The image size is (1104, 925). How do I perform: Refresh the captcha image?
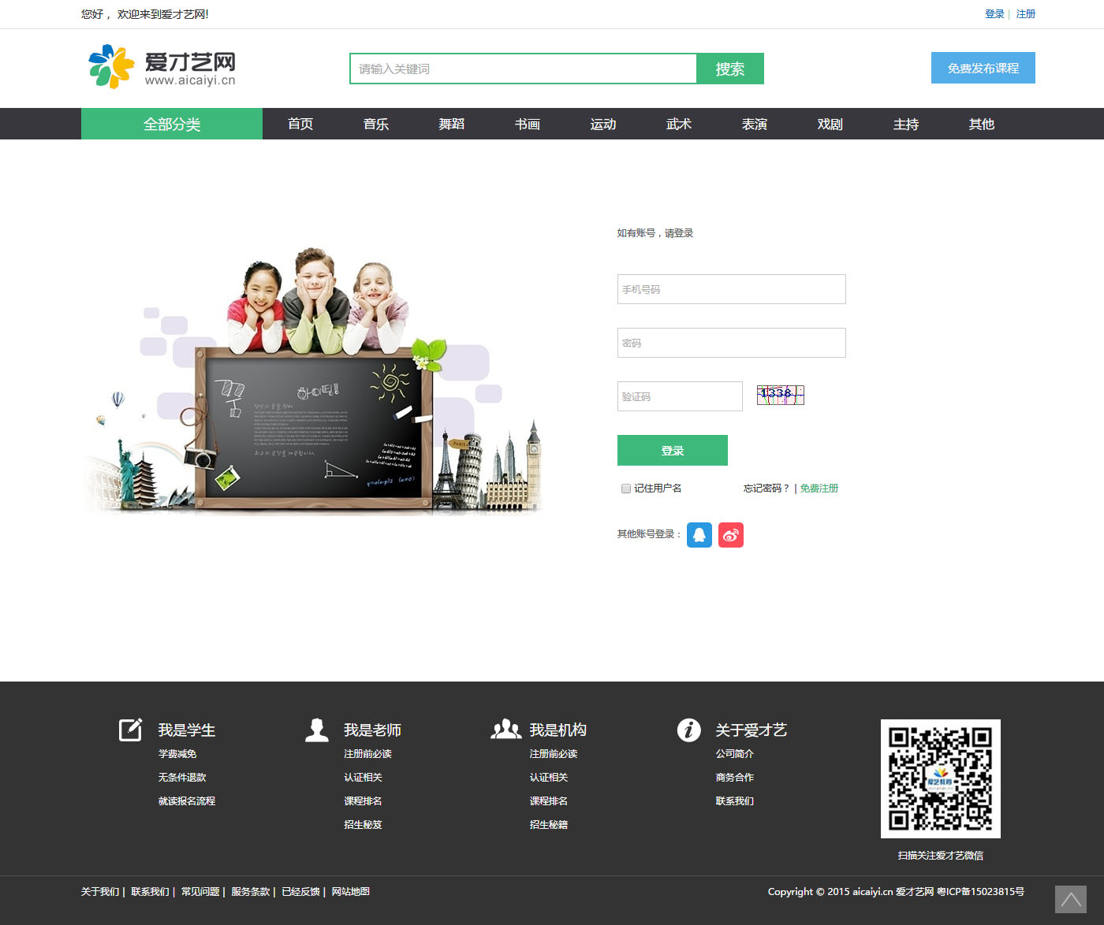click(x=781, y=395)
